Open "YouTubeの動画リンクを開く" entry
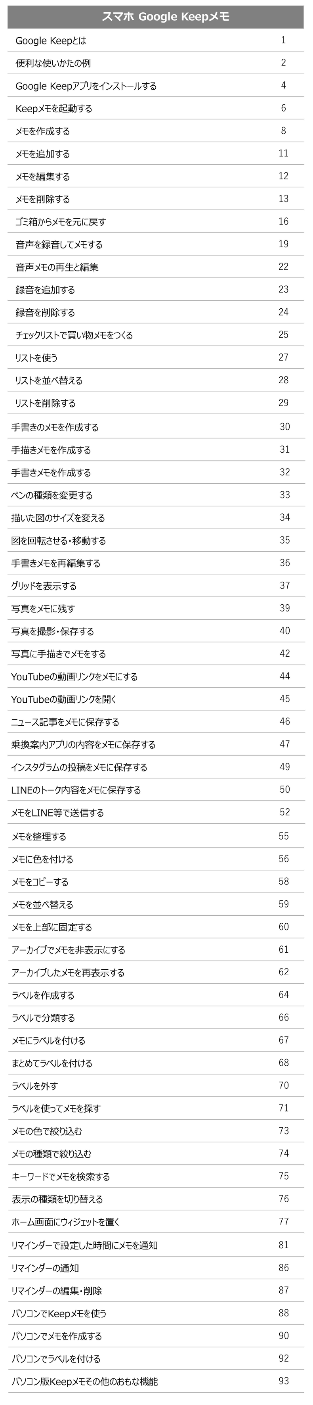Image resolution: width=313 pixels, height=1405 pixels. click(x=64, y=699)
